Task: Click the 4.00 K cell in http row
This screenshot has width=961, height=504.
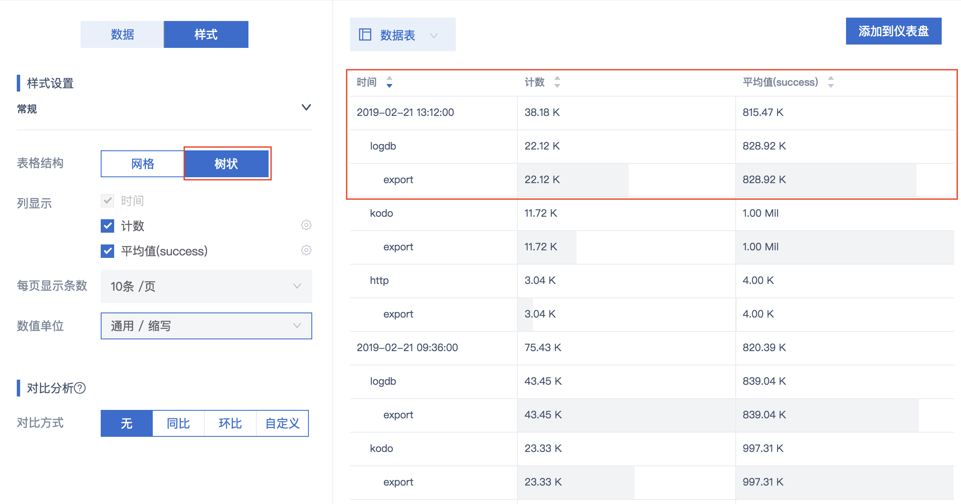Action: (x=845, y=281)
